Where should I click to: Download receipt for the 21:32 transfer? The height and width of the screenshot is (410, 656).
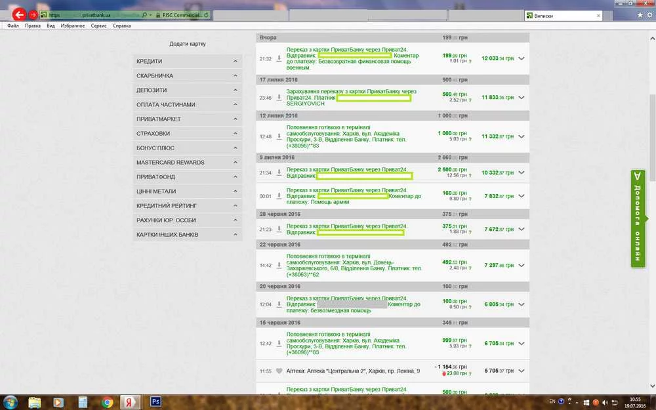click(279, 58)
